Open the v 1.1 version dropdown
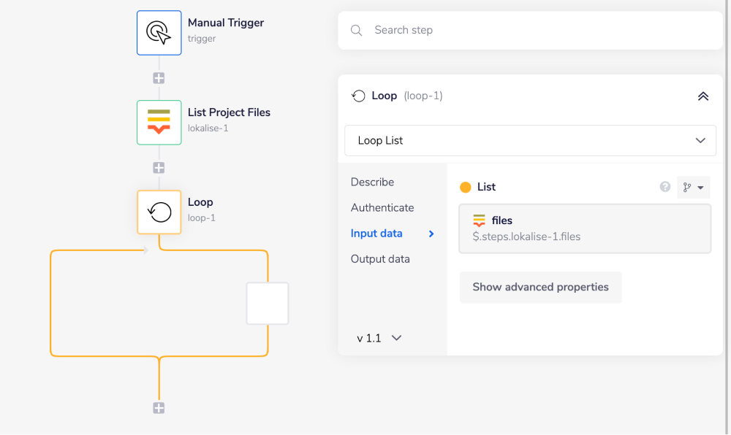 (x=379, y=338)
